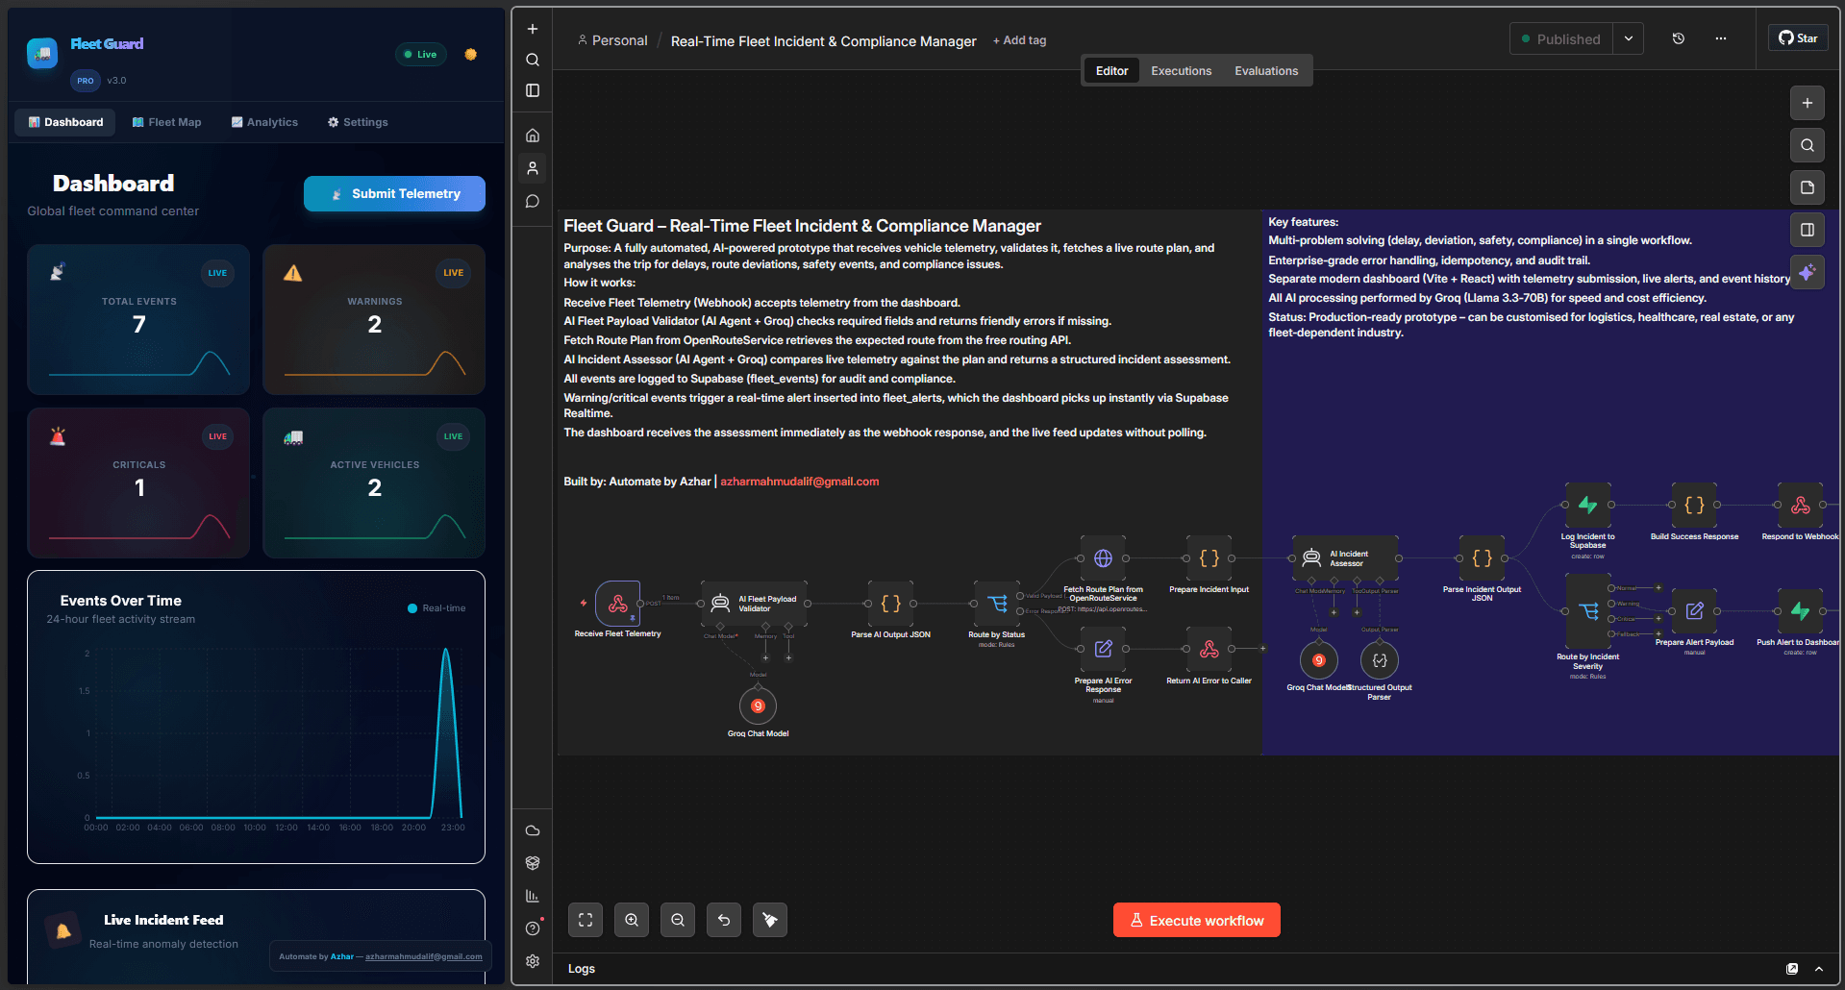Toggle the sun theme switch in Fleet Guard

pos(471,55)
